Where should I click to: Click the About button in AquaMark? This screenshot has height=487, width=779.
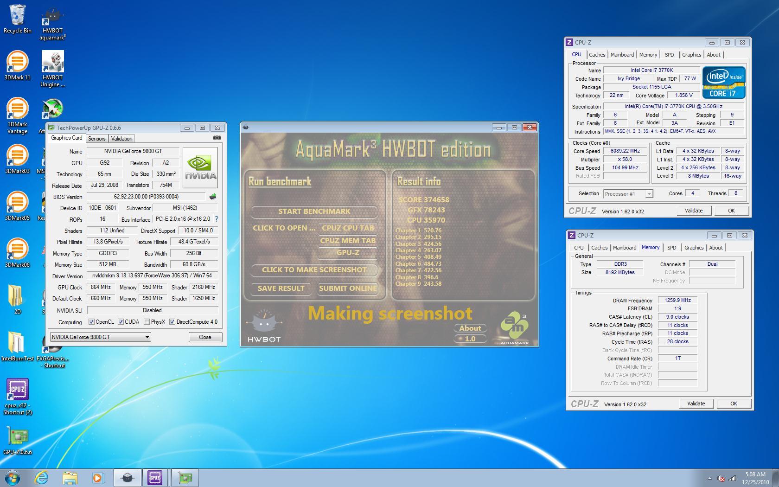tap(470, 328)
